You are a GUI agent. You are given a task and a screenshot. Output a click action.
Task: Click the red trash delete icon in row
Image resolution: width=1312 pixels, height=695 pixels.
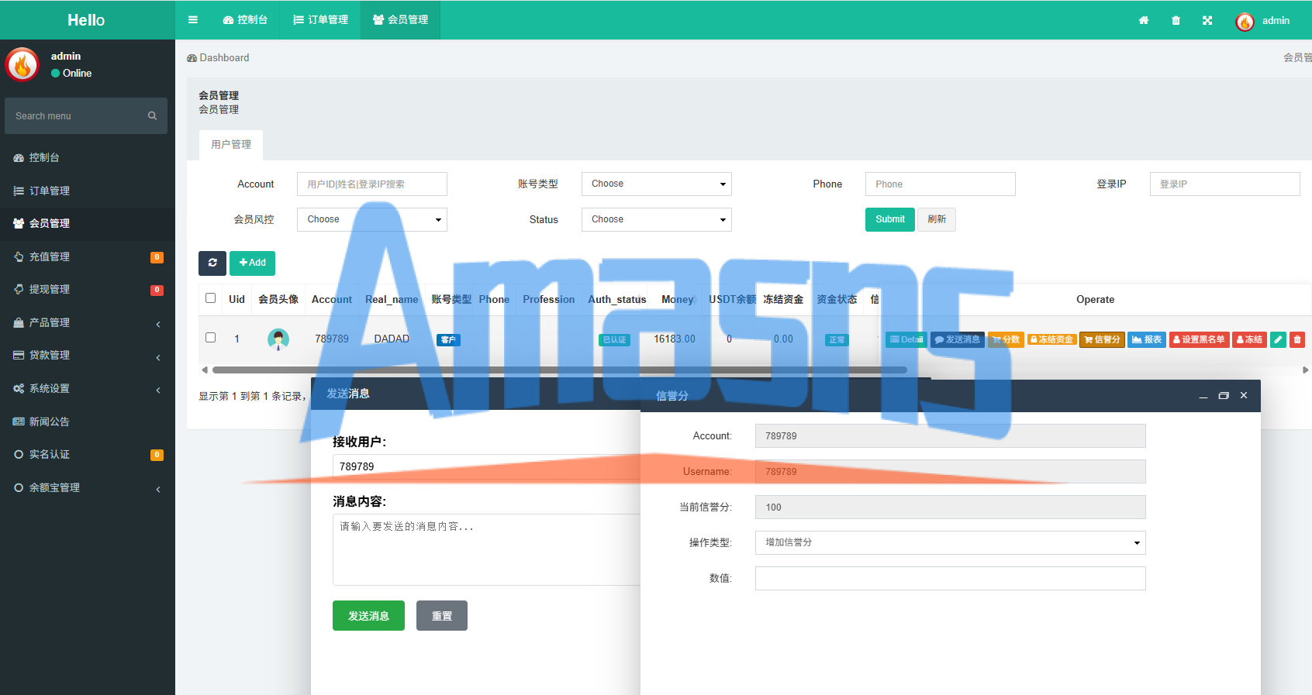tap(1297, 339)
